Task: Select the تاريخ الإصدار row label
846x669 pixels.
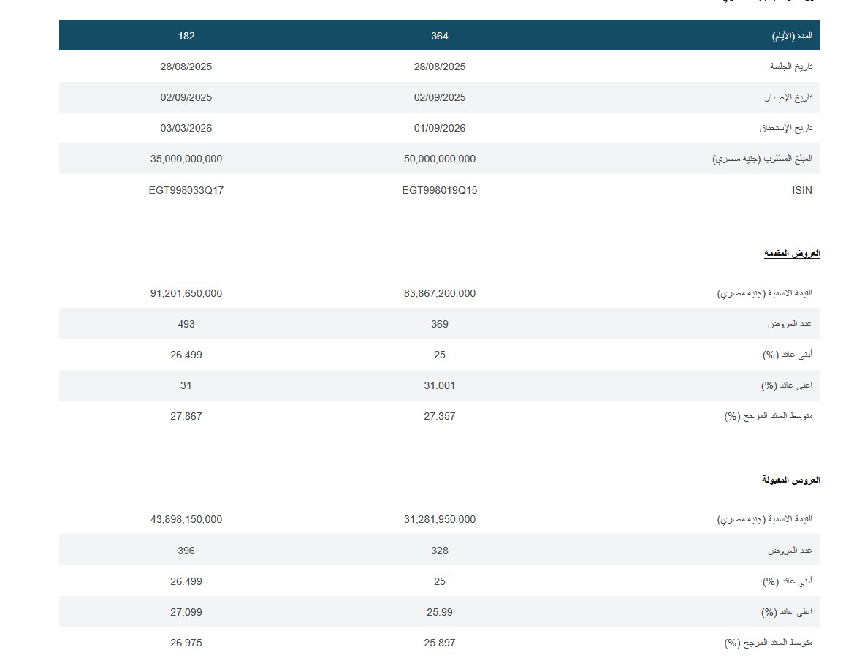Action: [789, 97]
